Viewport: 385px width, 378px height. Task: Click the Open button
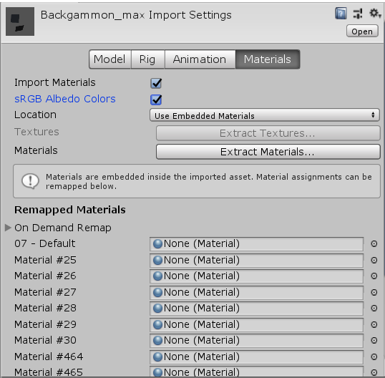[x=362, y=31]
